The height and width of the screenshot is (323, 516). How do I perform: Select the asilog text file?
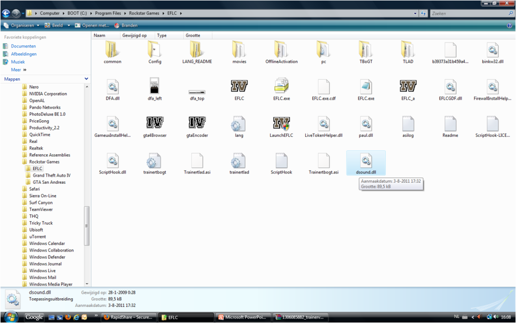[x=408, y=127]
